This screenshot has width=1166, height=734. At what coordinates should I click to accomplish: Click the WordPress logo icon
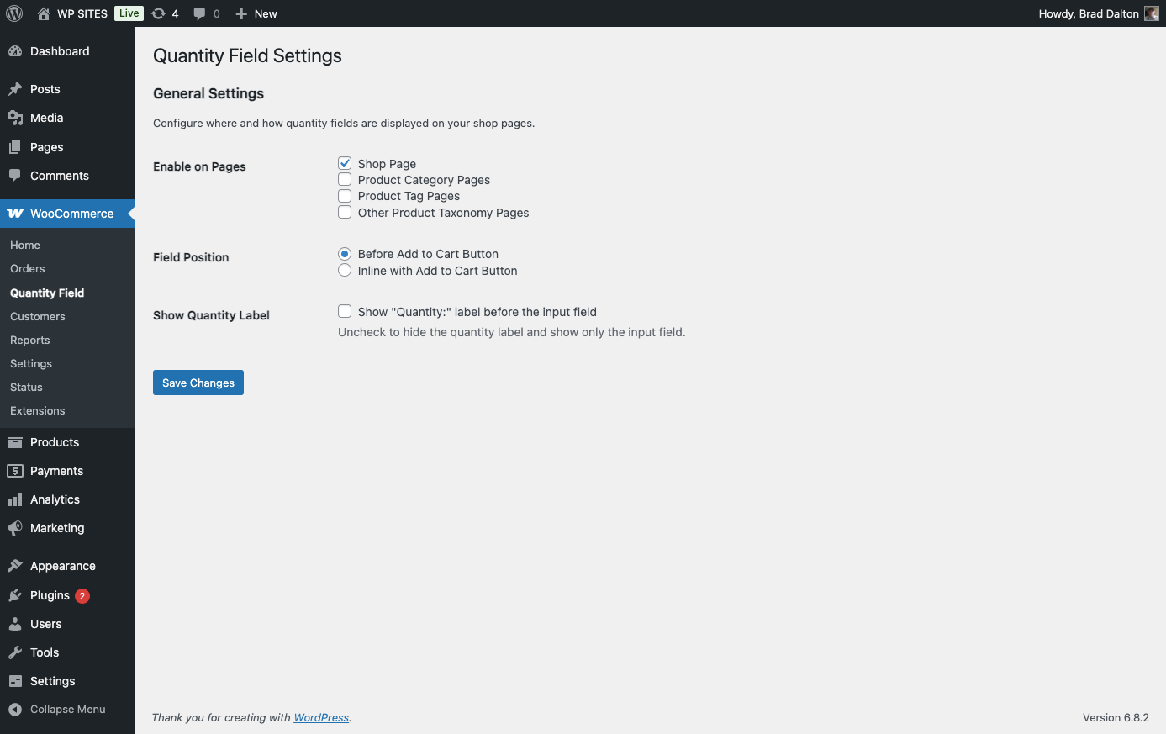click(x=14, y=13)
